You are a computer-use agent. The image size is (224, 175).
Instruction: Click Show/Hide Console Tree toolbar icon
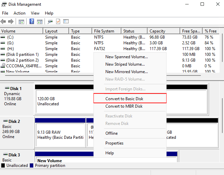[x=21, y=22]
